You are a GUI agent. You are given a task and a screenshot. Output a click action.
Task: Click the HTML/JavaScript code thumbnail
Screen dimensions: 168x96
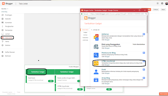(96, 63)
